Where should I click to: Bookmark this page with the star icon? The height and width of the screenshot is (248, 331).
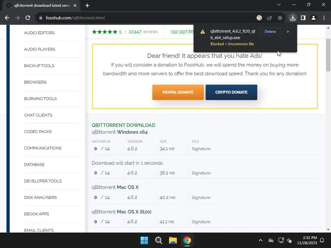click(x=280, y=18)
